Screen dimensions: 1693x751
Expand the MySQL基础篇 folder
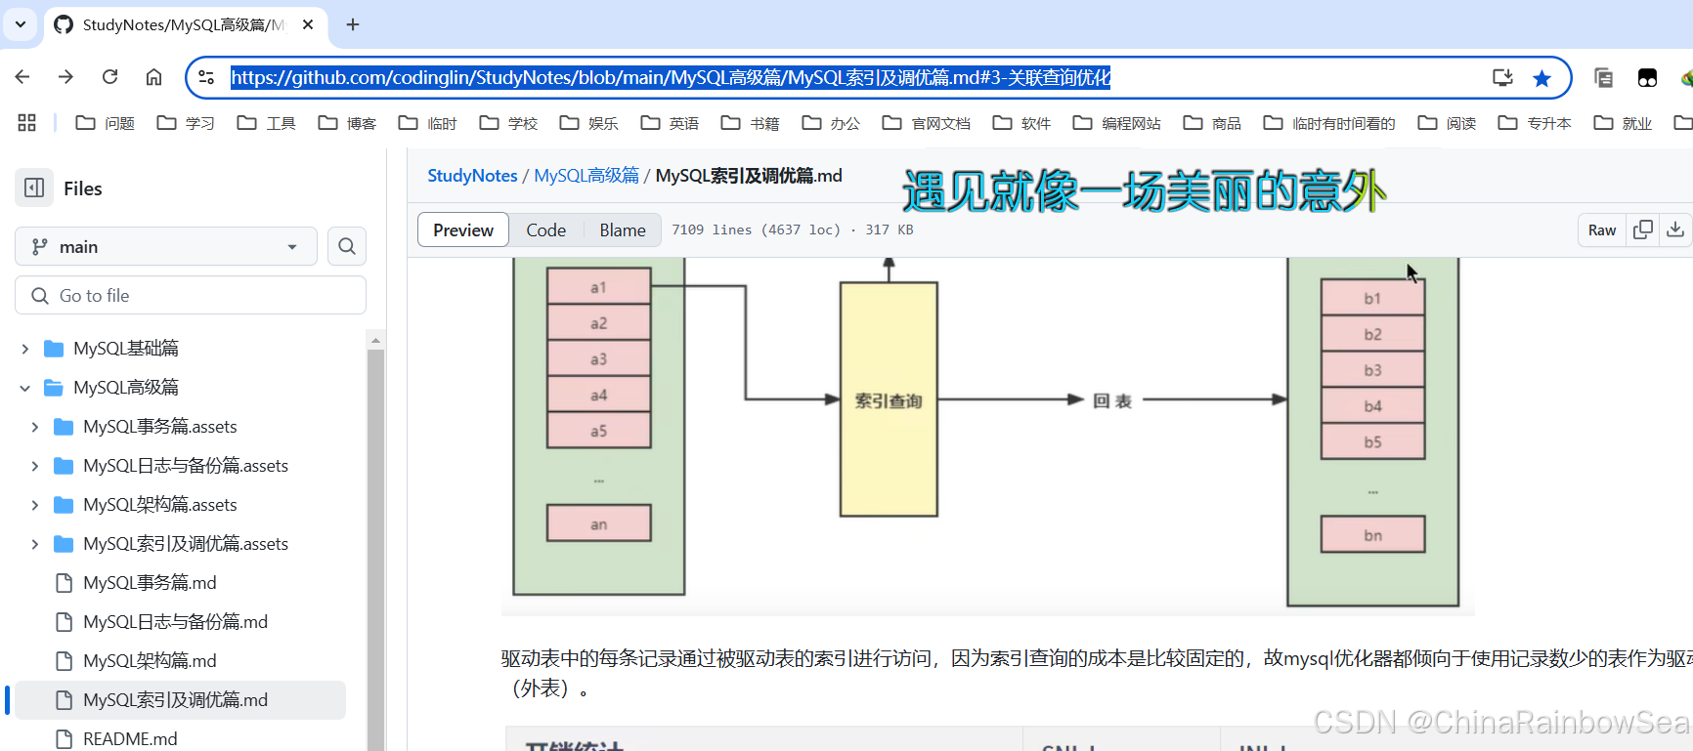[x=25, y=349]
